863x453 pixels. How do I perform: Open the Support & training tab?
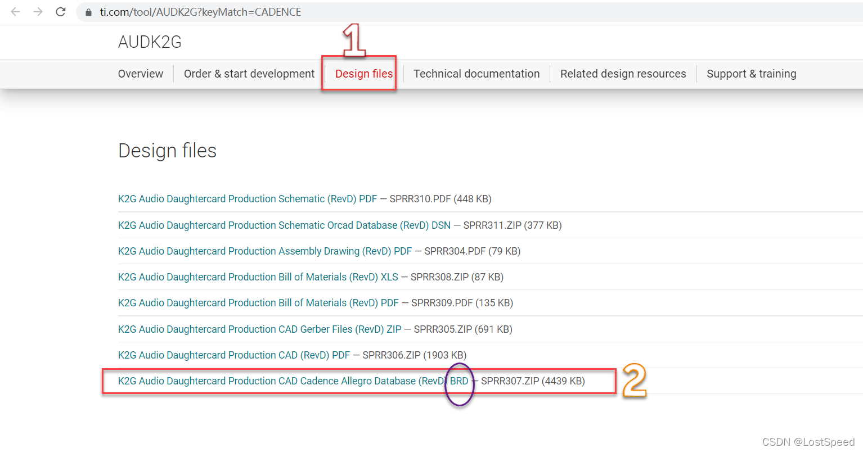(x=751, y=74)
